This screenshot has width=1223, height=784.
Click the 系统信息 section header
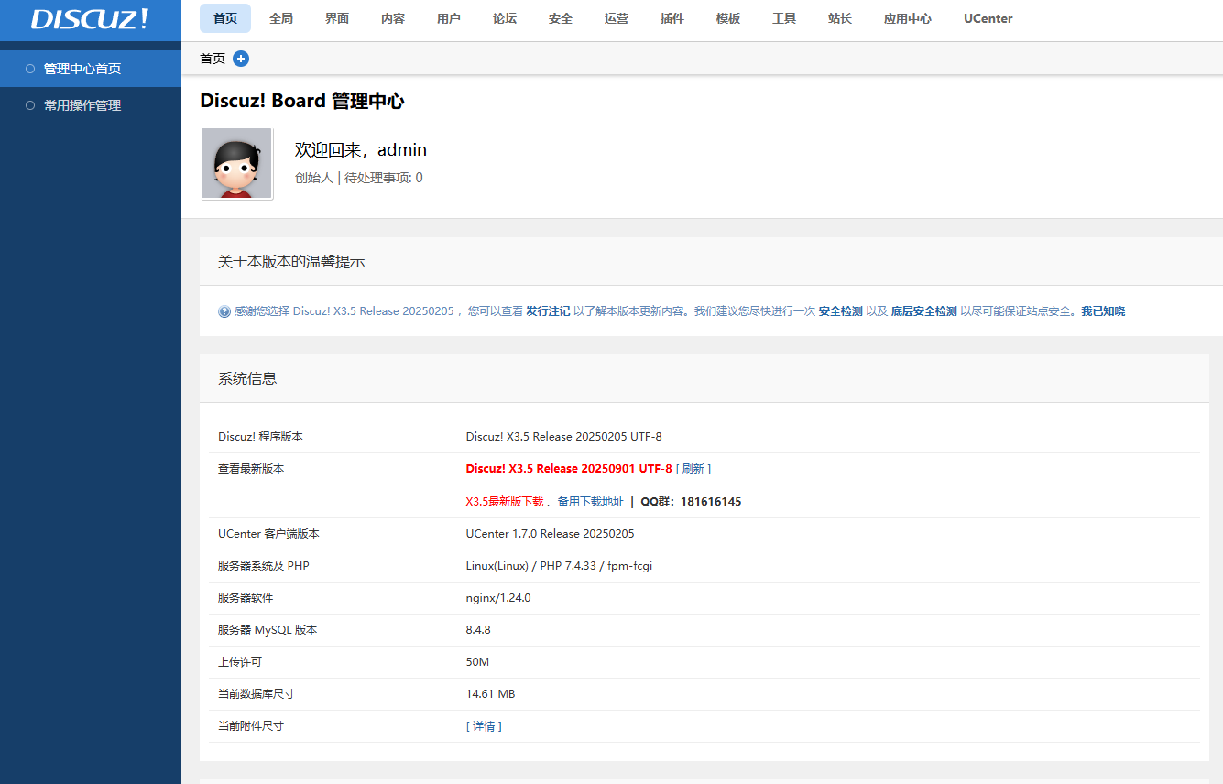(247, 378)
